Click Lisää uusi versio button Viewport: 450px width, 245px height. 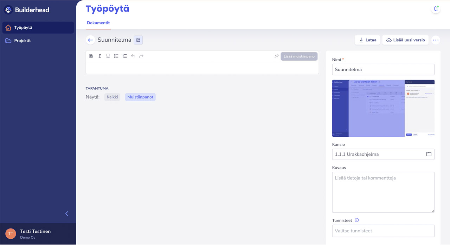point(405,40)
